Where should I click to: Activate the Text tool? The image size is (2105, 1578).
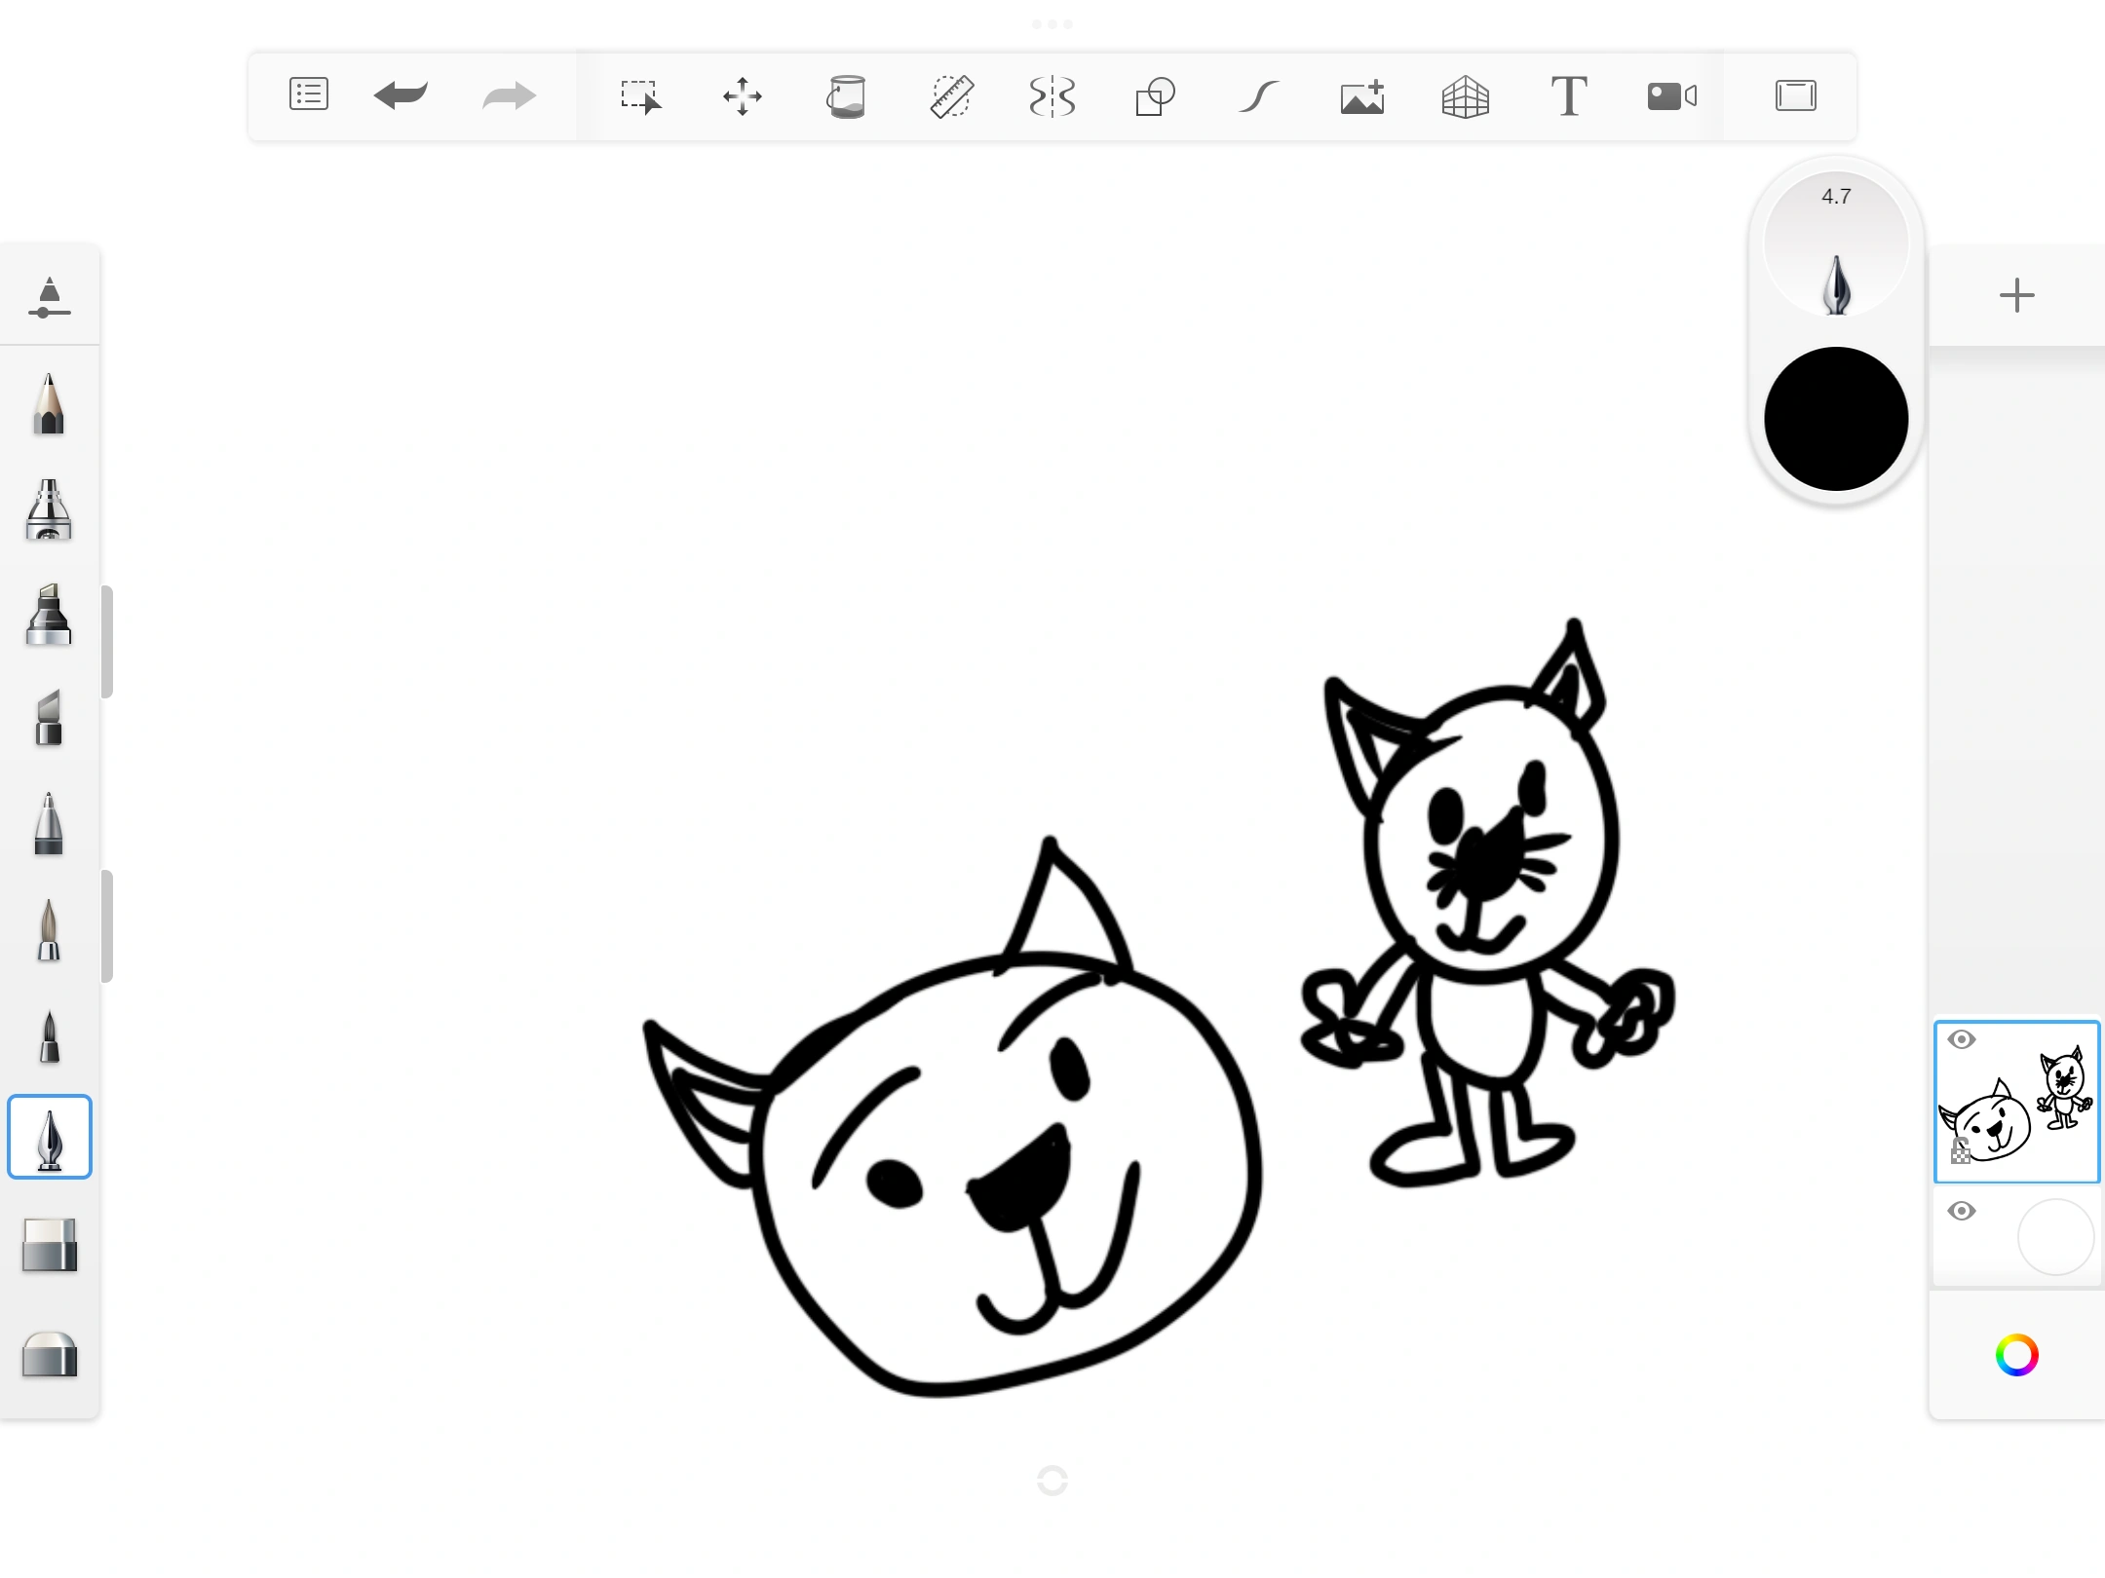coord(1568,95)
